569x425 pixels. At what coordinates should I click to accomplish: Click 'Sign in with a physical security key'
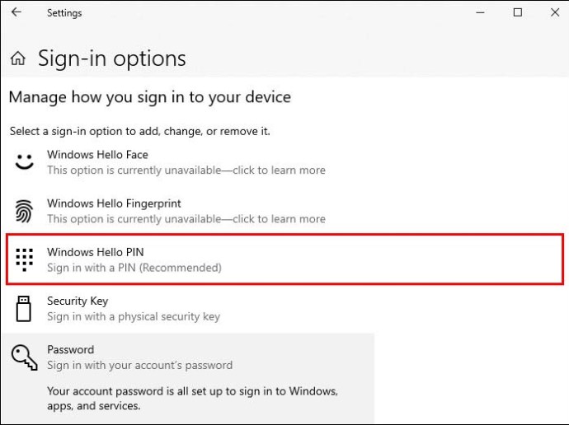[x=134, y=316]
